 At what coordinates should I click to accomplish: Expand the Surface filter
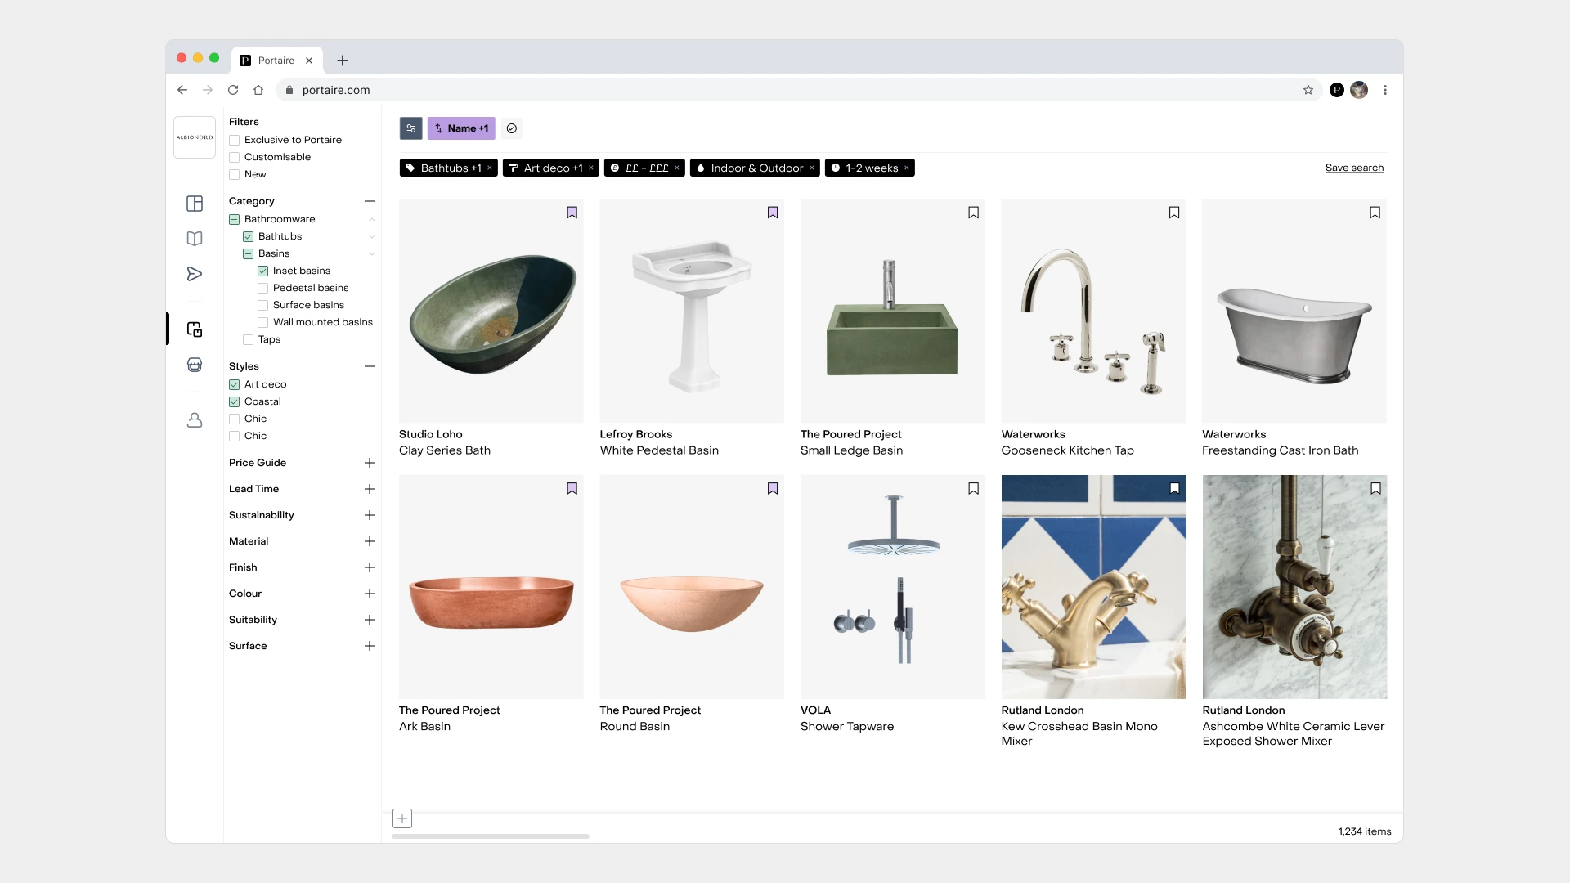(x=370, y=646)
